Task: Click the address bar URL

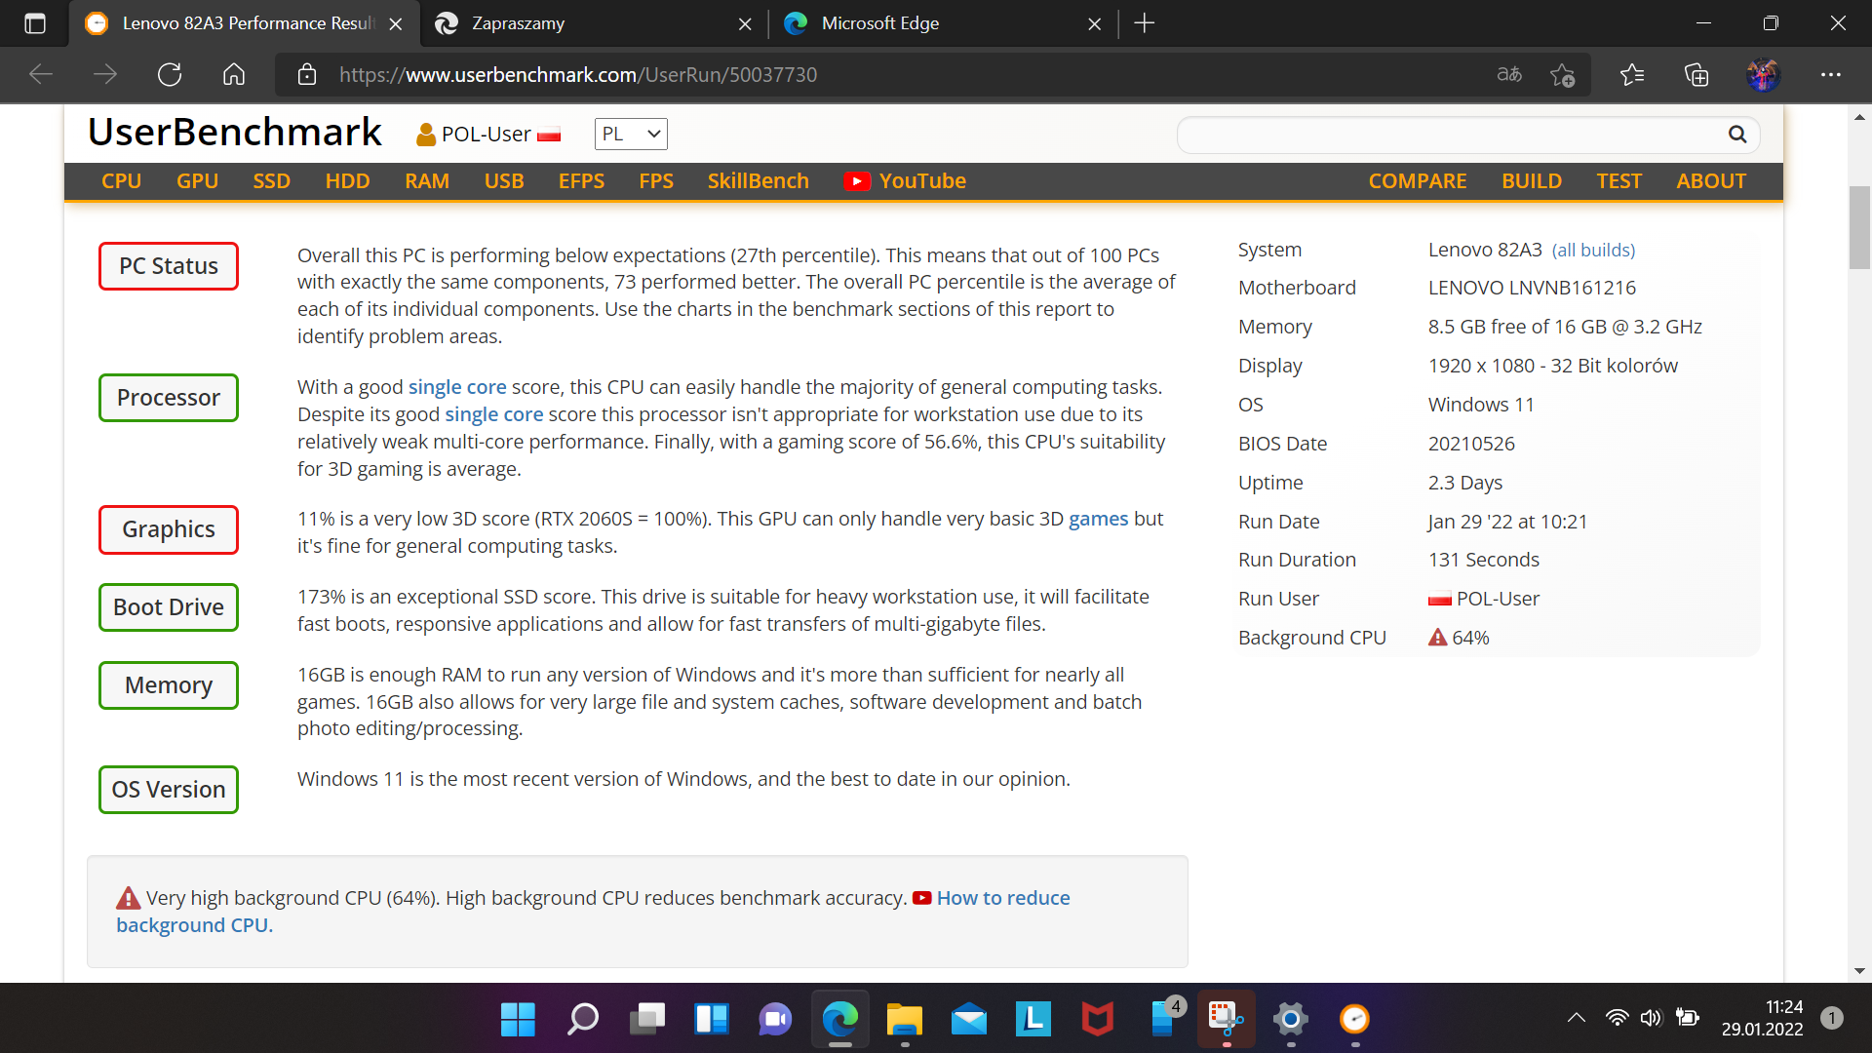Action: (x=578, y=75)
